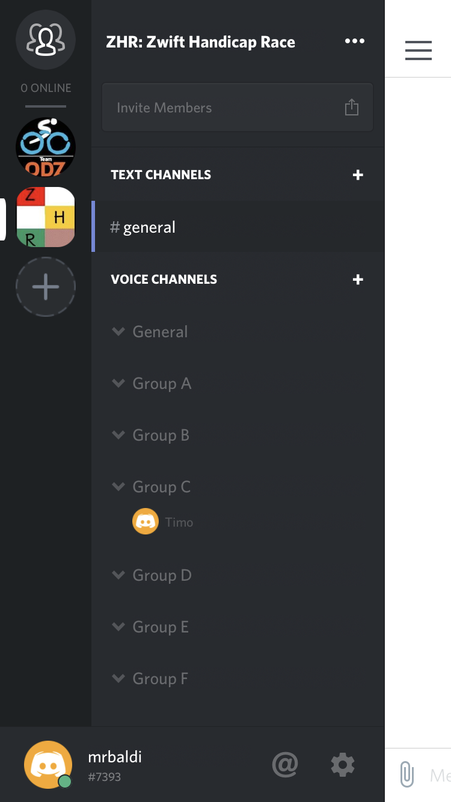
Task: Open mentions via the @ icon
Action: click(x=285, y=765)
